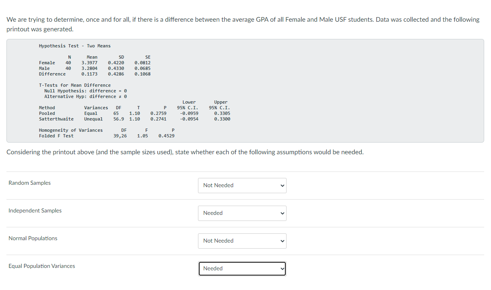Click the "Hypothesis Test - Two Means" heading

[x=74, y=46]
